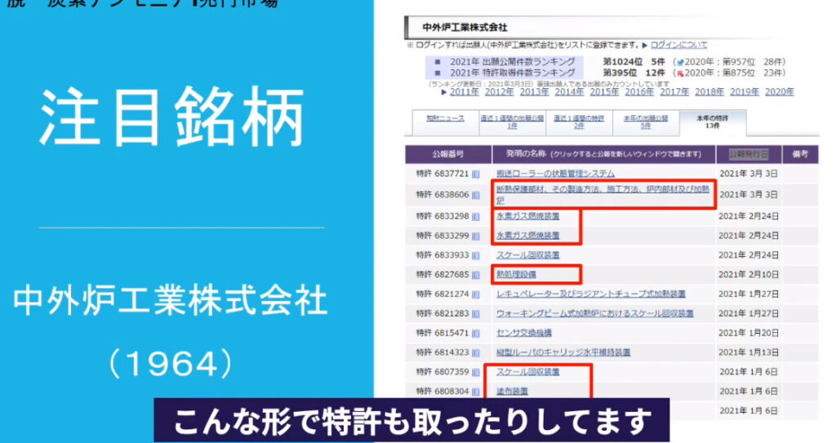Open the 2013年 ranking link
The width and height of the screenshot is (836, 443).
534,92
